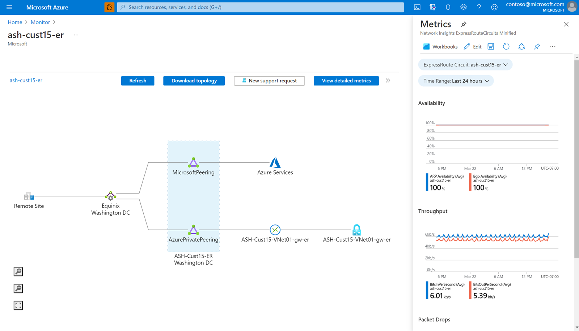The width and height of the screenshot is (579, 331).
Task: Select the ASH-Cust15-VNet01-gw-er gateway lock icon
Action: click(357, 230)
